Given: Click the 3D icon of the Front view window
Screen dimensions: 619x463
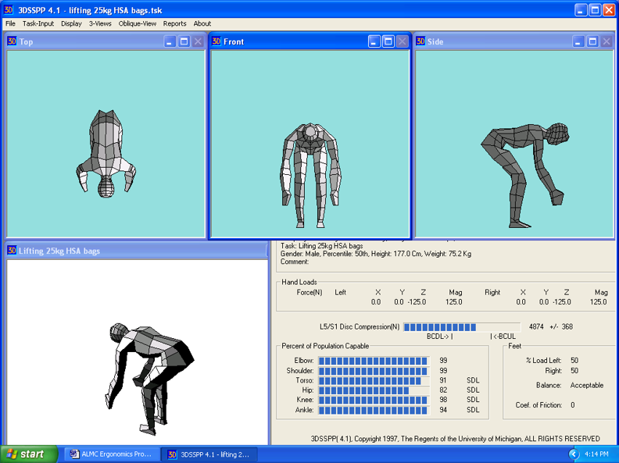Looking at the screenshot, I should tap(216, 41).
